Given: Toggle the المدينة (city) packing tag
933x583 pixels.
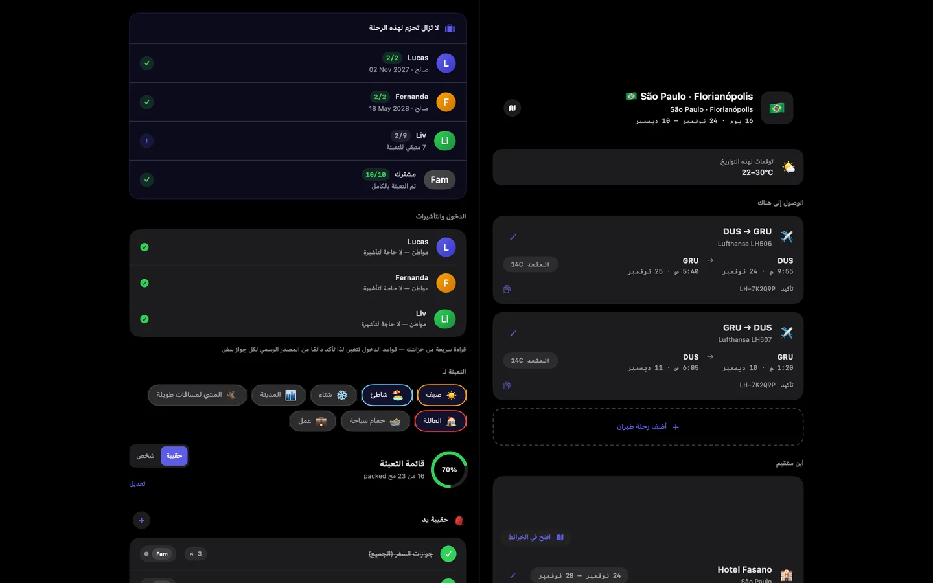Looking at the screenshot, I should [x=279, y=395].
